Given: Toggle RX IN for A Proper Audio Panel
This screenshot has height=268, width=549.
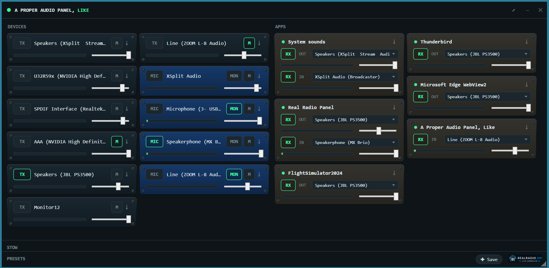Looking at the screenshot, I should point(421,140).
